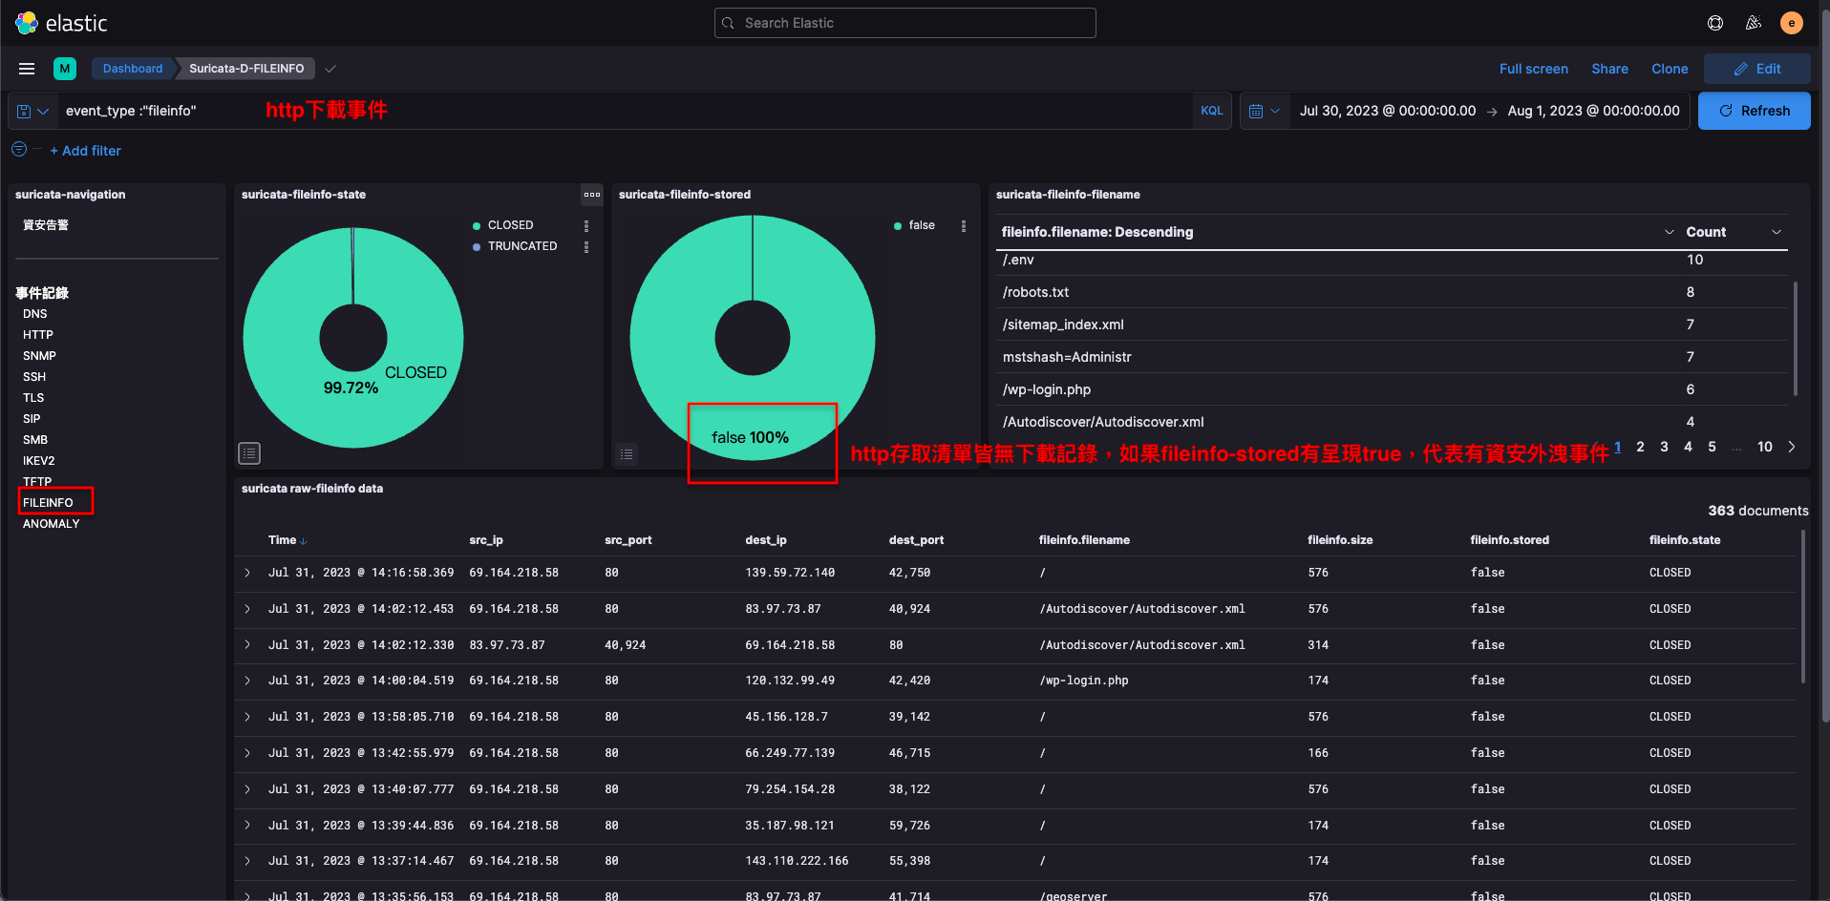Screen dimensions: 1830x901
Task: Click the Dashboard breadcrumb
Action: 133,69
